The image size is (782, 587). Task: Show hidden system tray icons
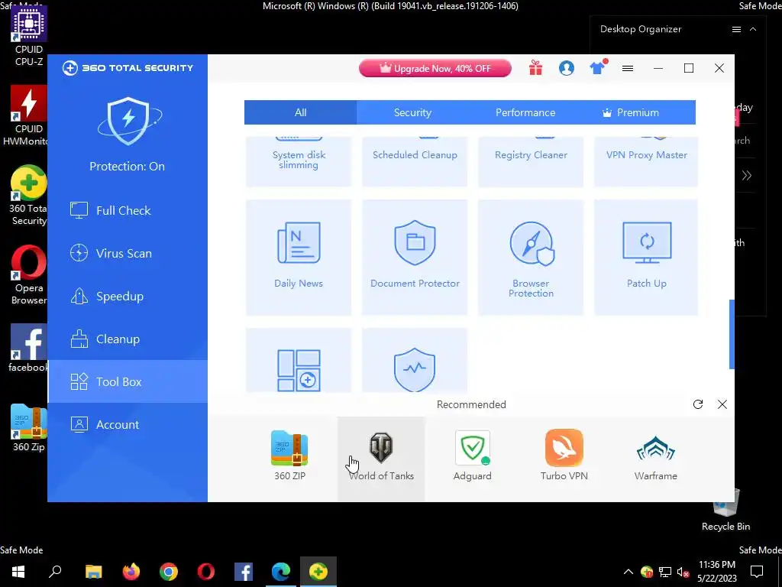(629, 572)
